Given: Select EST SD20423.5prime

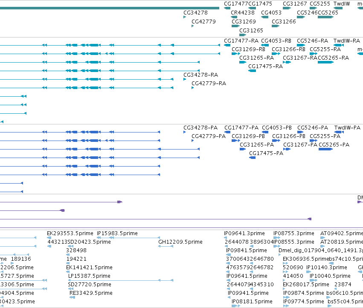Looking at the screenshot, I should 89,242.
